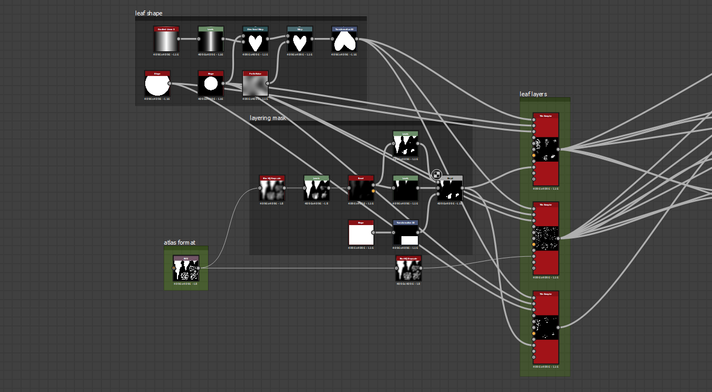The width and height of the screenshot is (712, 392).
Task: Select the heart-shaped Directional Warp node
Action: point(255,40)
